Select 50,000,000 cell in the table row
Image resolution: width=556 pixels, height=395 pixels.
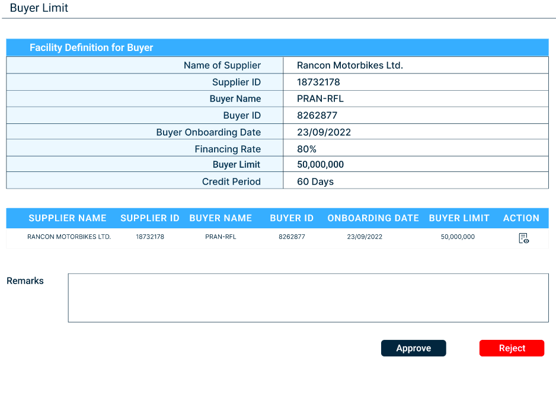pyautogui.click(x=458, y=237)
